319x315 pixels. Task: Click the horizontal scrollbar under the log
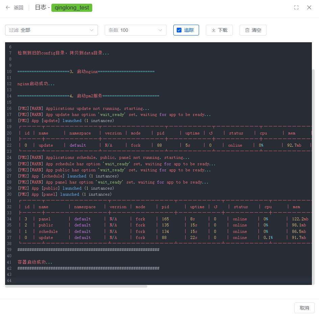[x=76, y=286]
